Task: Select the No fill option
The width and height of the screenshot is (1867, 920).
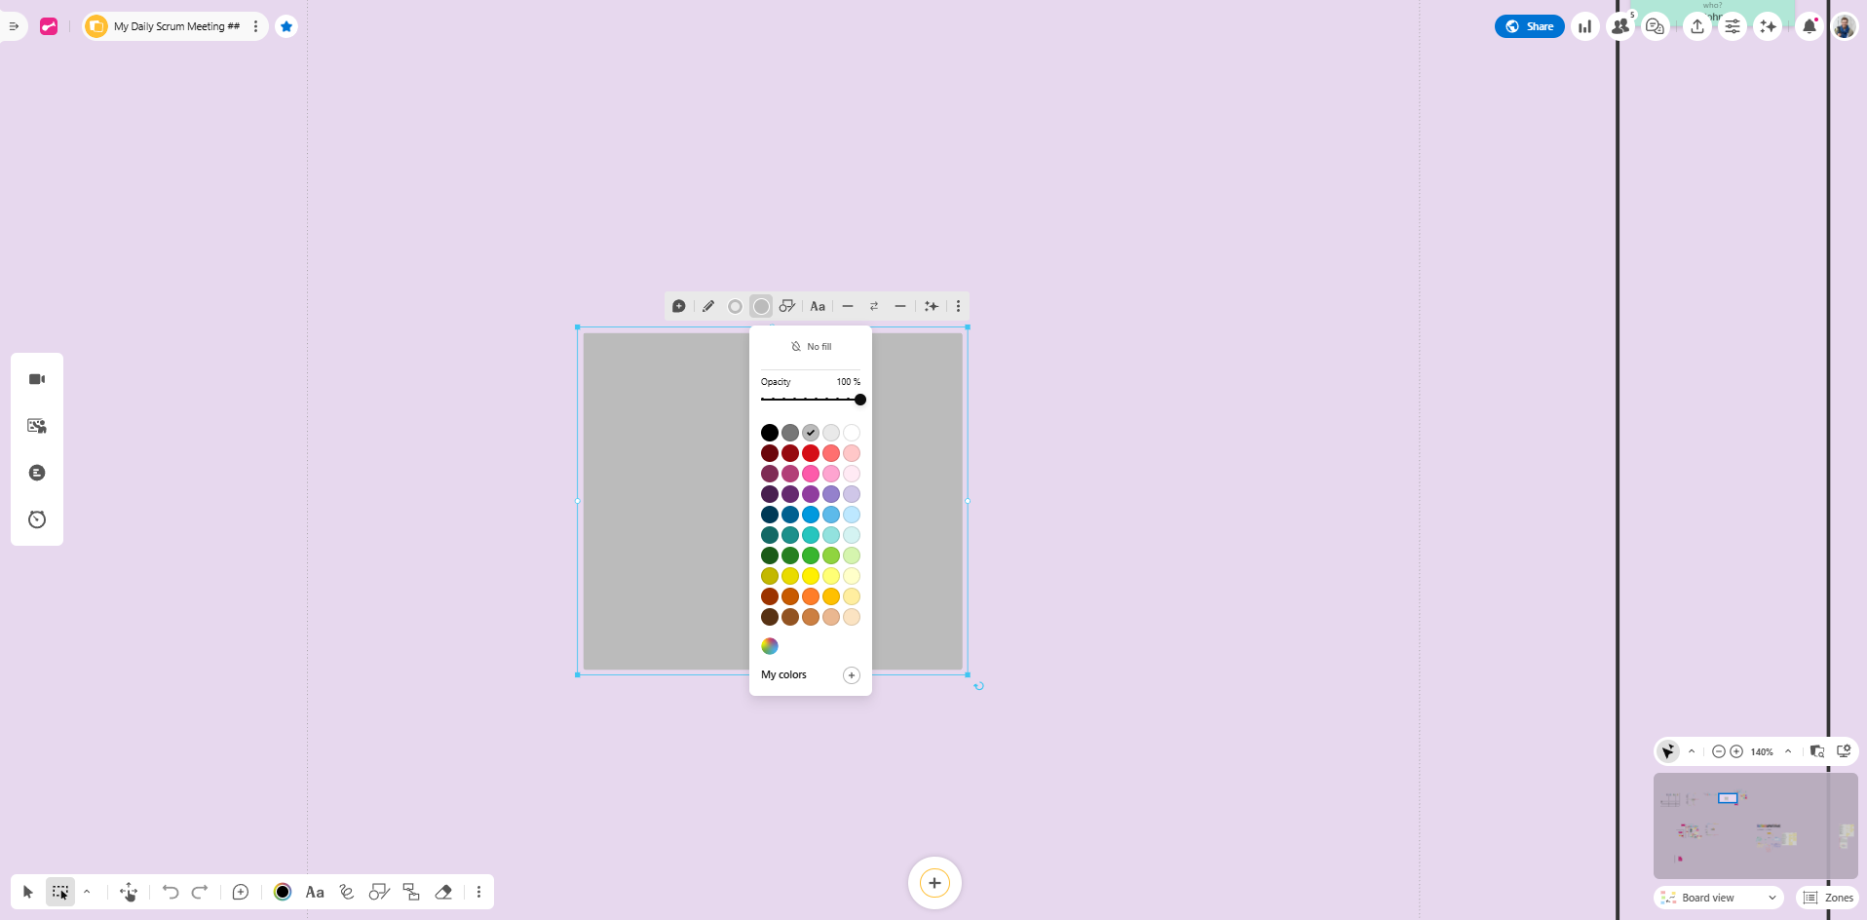Action: click(x=811, y=347)
